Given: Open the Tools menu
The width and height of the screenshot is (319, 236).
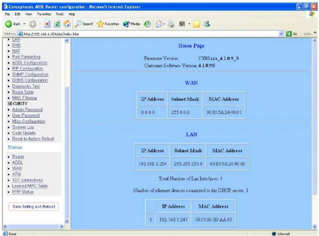Looking at the screenshot, I should pyautogui.click(x=60, y=14).
